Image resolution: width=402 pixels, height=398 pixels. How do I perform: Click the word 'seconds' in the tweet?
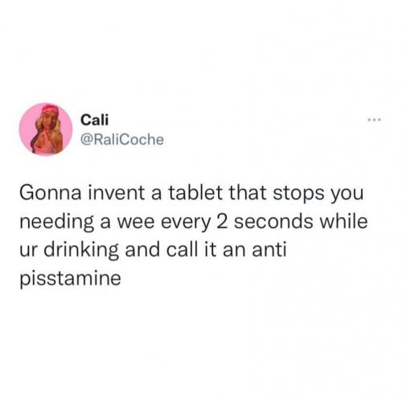pos(273,222)
